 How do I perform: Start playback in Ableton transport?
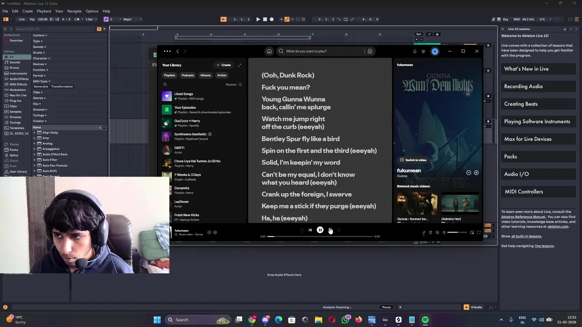pos(258,19)
